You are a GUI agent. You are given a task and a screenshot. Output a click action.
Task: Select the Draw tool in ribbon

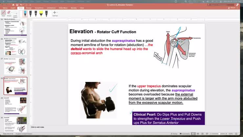click(3, 13)
